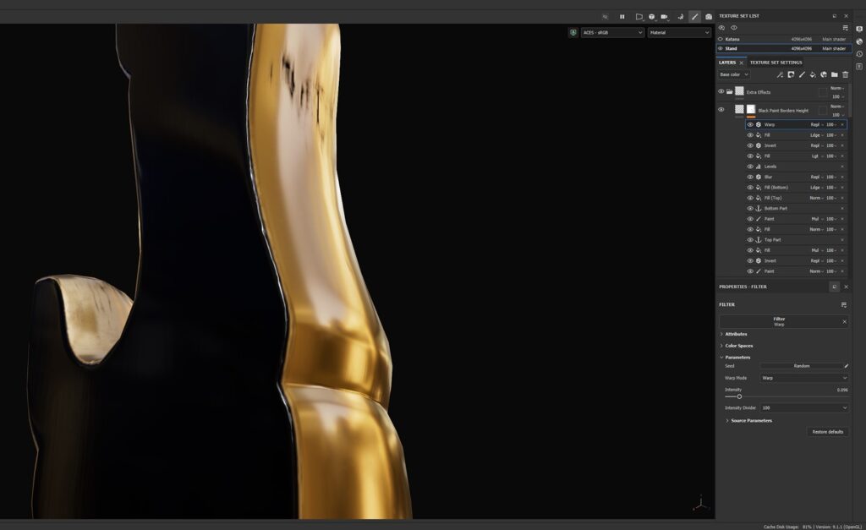Remove the Warp filter in properties
866x530 pixels.
click(x=844, y=322)
